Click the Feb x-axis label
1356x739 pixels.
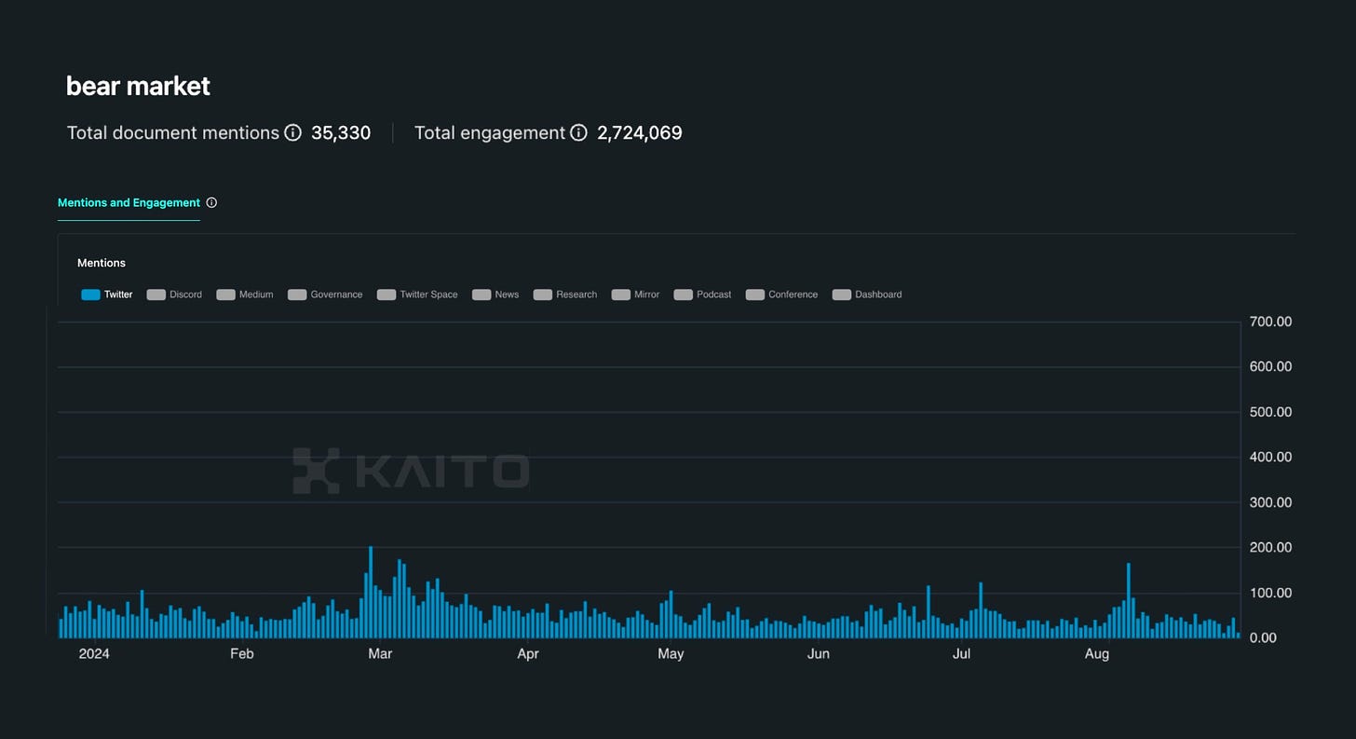[x=242, y=654]
